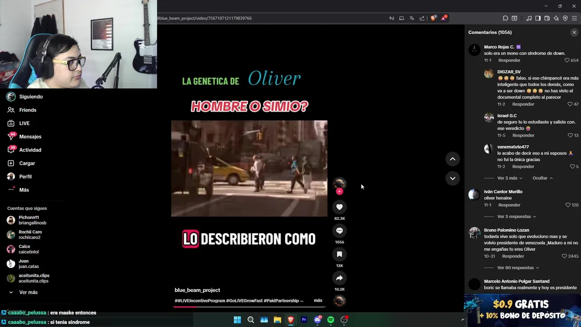Reply to Iván Cantor Murillo comment

(x=509, y=205)
